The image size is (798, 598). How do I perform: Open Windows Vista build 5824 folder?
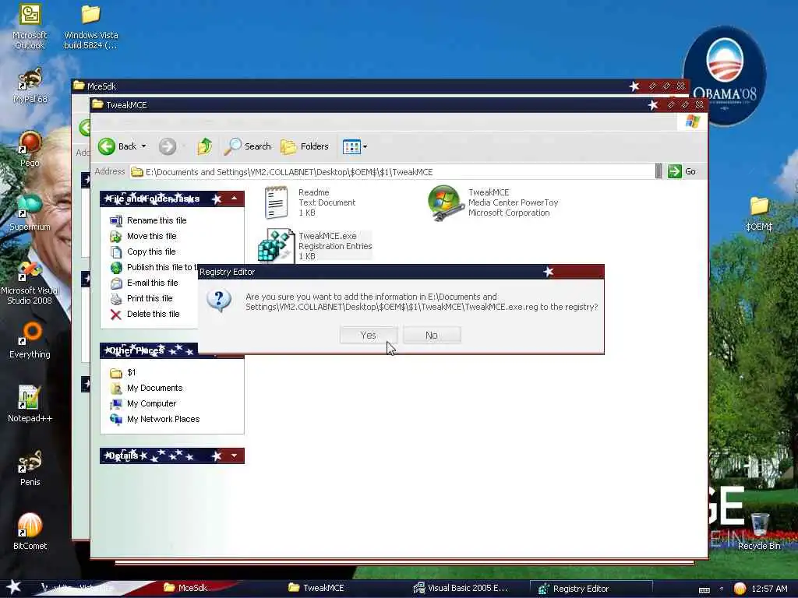pyautogui.click(x=90, y=26)
